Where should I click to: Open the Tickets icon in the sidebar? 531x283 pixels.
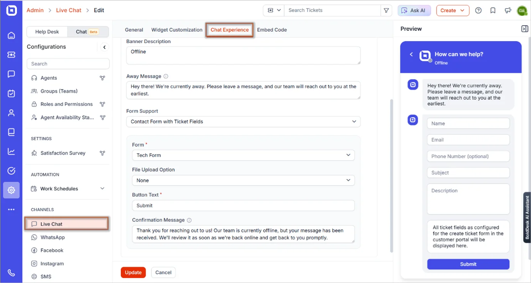coord(11,54)
